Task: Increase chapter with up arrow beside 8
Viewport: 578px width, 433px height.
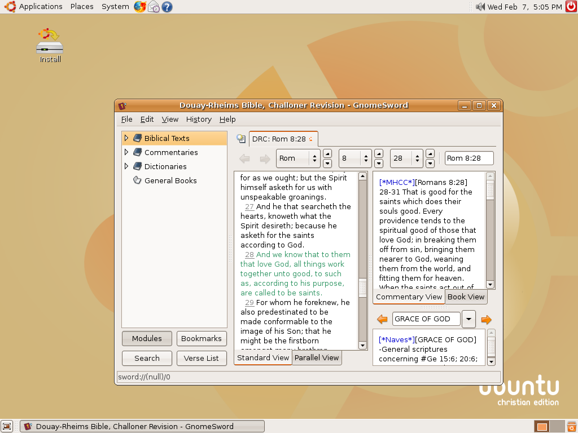Action: [379, 153]
